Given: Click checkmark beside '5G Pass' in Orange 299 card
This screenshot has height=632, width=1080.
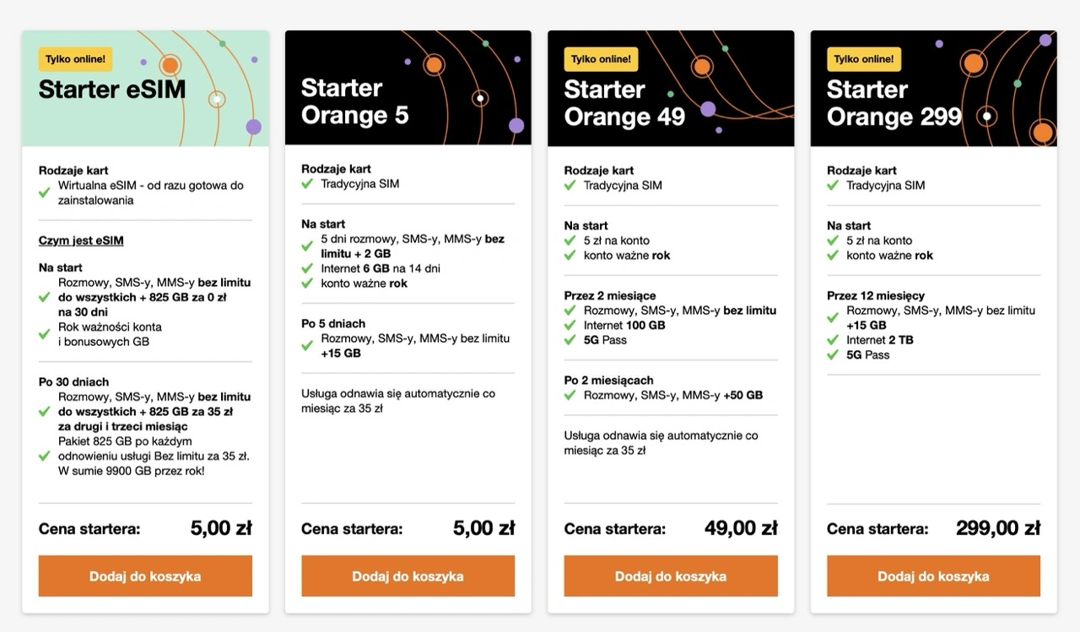Looking at the screenshot, I should point(833,355).
